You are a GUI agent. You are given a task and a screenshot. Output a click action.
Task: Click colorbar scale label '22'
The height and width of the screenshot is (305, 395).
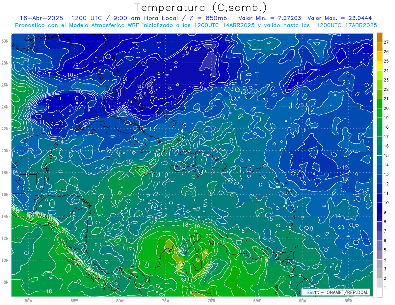[x=386, y=89]
